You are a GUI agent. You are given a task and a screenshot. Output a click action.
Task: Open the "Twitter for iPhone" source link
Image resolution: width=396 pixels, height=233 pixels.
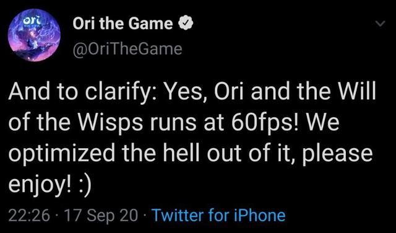pyautogui.click(x=219, y=216)
